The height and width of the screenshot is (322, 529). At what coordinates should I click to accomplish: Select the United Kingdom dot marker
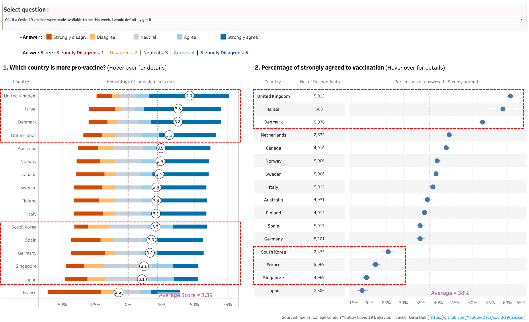coord(510,96)
